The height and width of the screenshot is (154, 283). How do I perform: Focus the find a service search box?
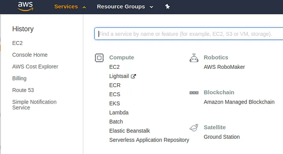click(189, 34)
